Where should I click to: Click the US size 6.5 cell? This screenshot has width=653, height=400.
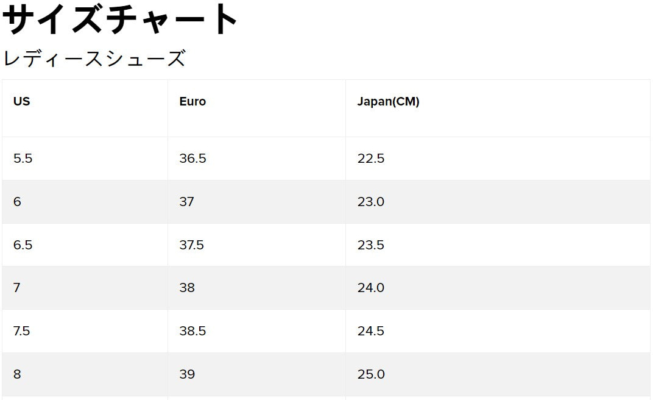coord(23,245)
